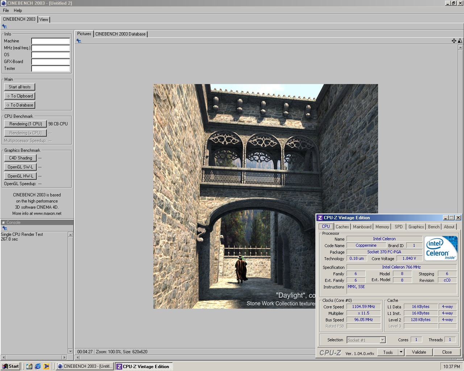This screenshot has height=371, width=464.
Task: Select the View tab
Action: 44,20
